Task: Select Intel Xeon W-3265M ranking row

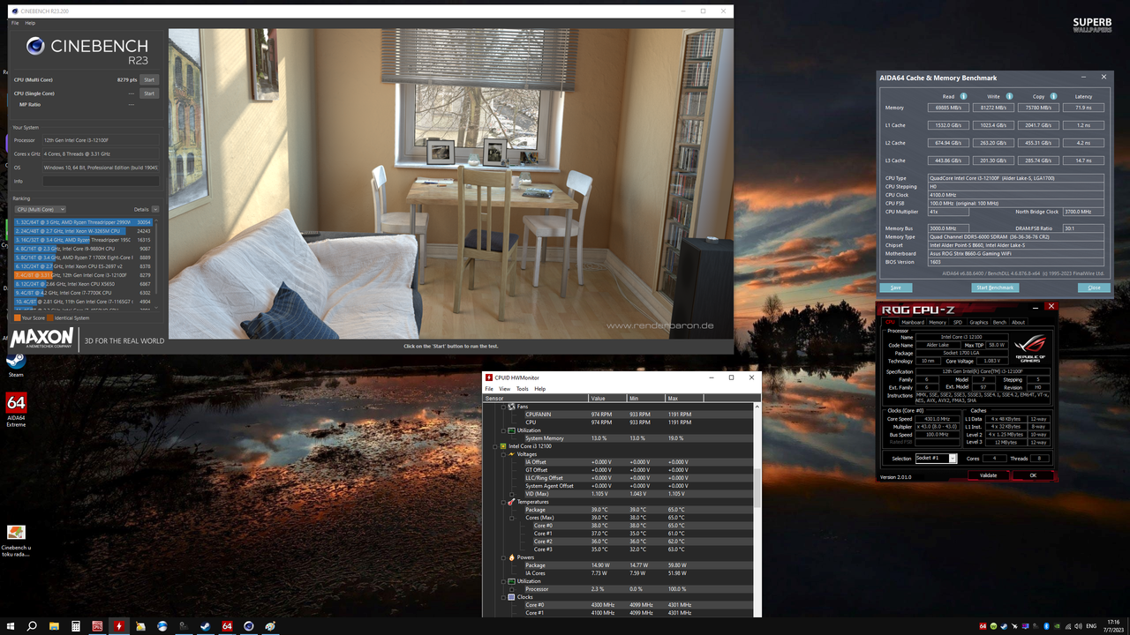Action: (x=82, y=231)
